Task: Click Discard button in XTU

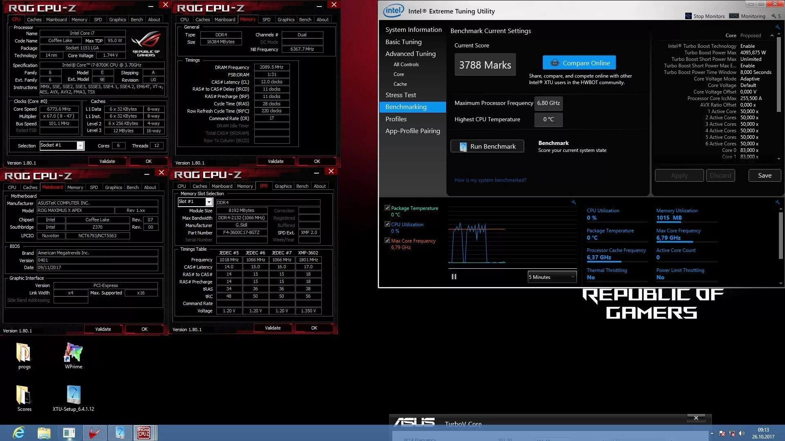Action: (x=720, y=175)
